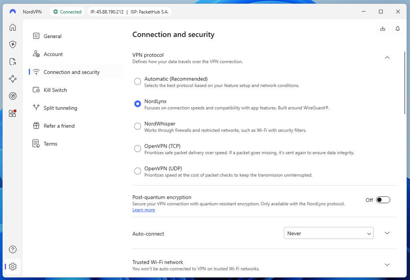Minimize the NordVPN window

[x=364, y=12]
